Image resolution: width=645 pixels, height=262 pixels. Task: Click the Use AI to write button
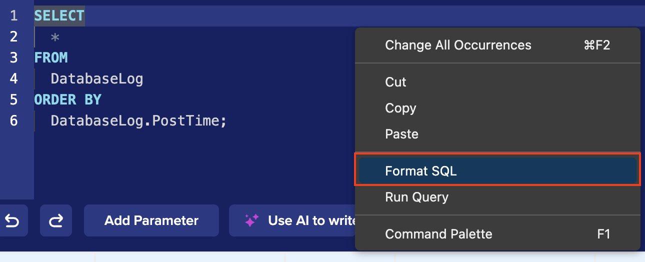pos(295,220)
